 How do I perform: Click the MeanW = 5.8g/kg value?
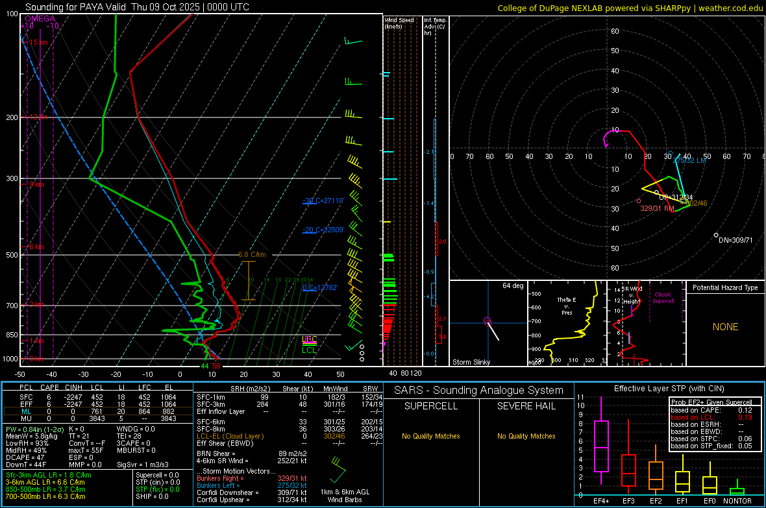coord(31,436)
